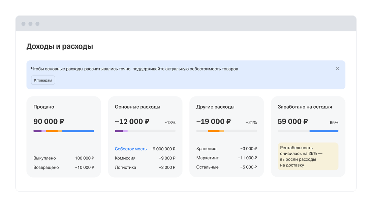Click the 'Остальные' expense row

click(226, 167)
